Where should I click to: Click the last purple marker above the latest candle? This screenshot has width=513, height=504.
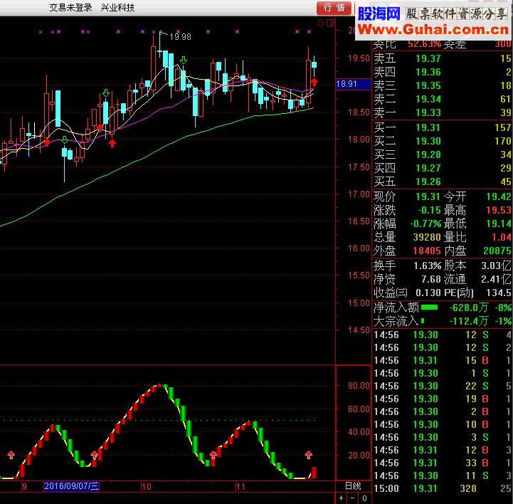tap(310, 32)
